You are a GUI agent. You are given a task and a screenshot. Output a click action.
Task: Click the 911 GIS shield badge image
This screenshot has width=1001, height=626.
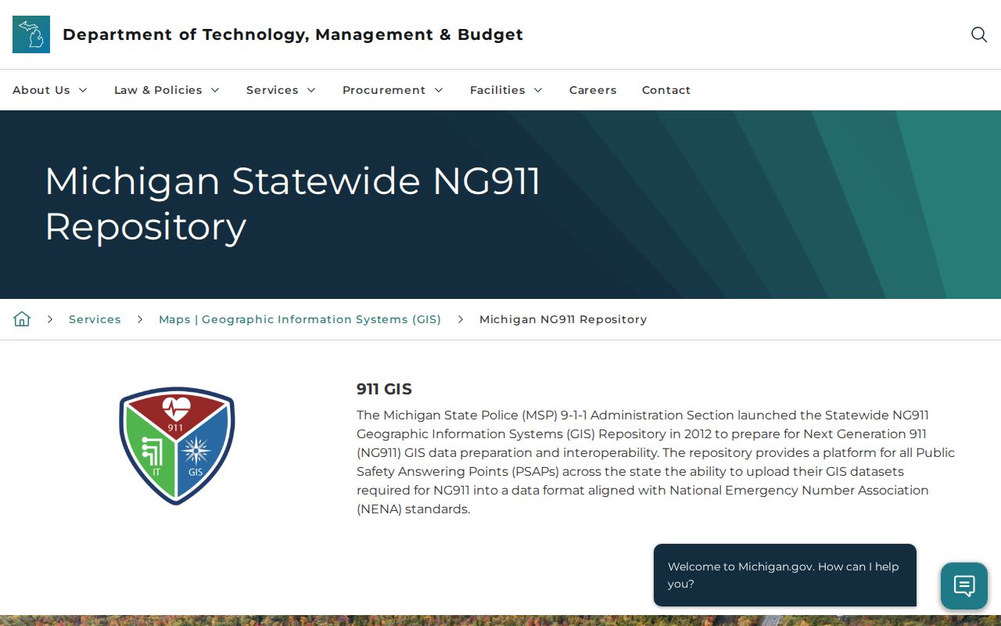click(x=177, y=445)
